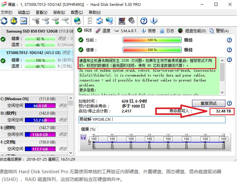Click help icon beside the 健康 bar
242x184 pixels.
point(229,50)
